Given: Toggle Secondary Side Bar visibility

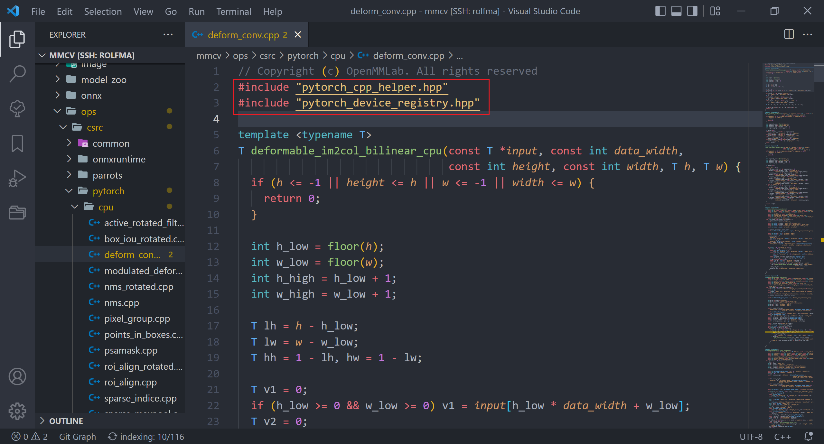Looking at the screenshot, I should [692, 11].
